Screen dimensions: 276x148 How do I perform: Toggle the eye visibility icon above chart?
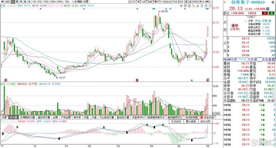point(181,6)
